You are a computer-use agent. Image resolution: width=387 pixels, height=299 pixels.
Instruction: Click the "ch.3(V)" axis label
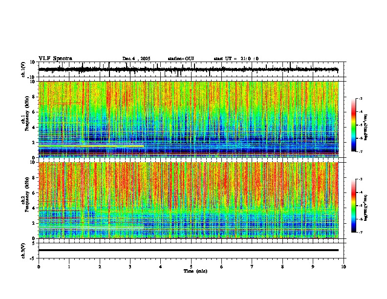(x=23, y=251)
